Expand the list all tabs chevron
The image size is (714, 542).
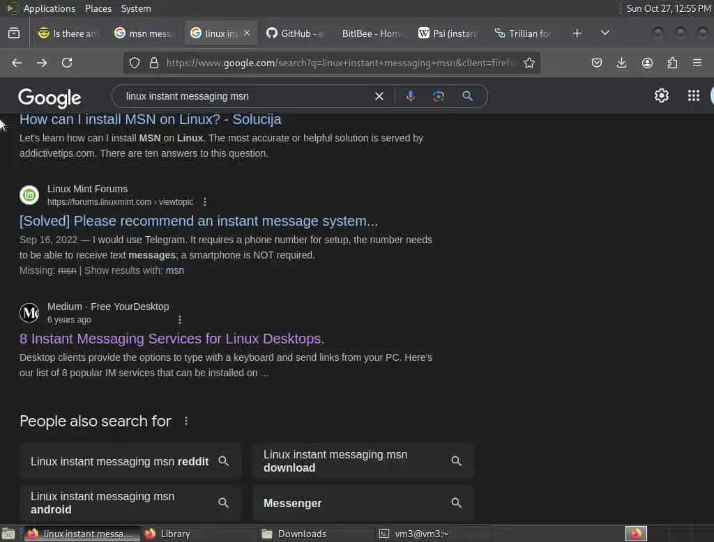[x=605, y=33]
